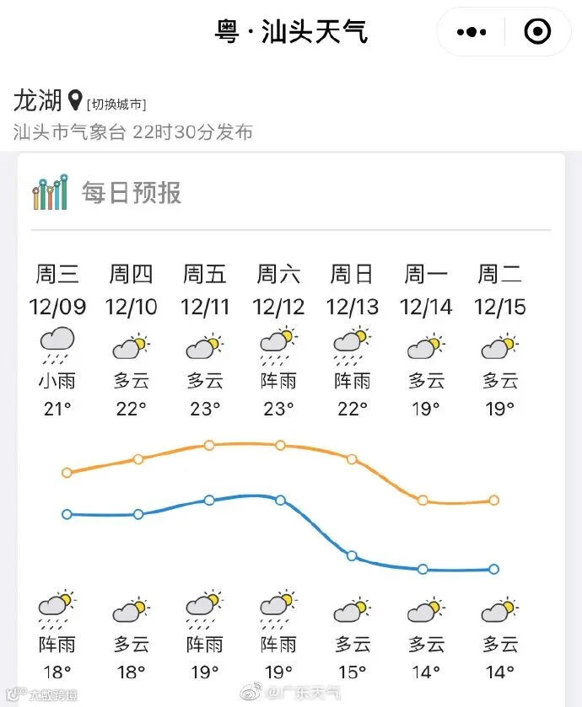The height and width of the screenshot is (707, 582).
Task: Tap the 周六 12/12 daytime shower icon
Action: pos(278,346)
